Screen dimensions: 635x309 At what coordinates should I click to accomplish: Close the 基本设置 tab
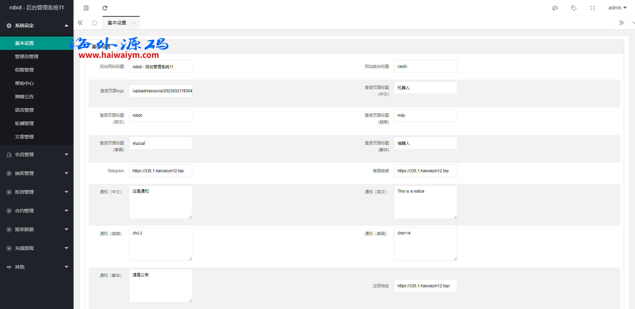(x=134, y=23)
